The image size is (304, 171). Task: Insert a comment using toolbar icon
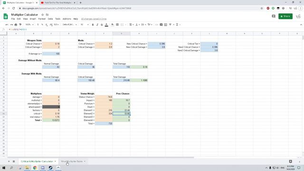[x=161, y=25]
